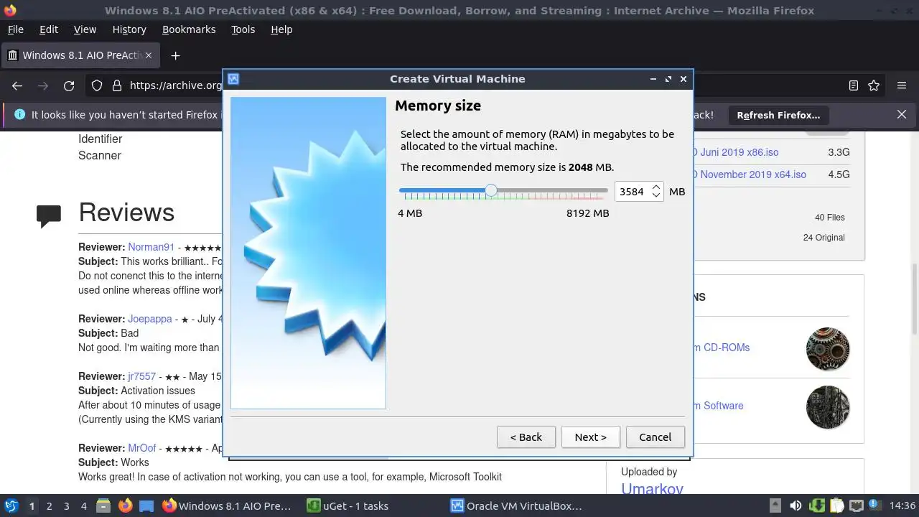
Task: Open the Juni 2019 x86.iso download link
Action: click(736, 152)
